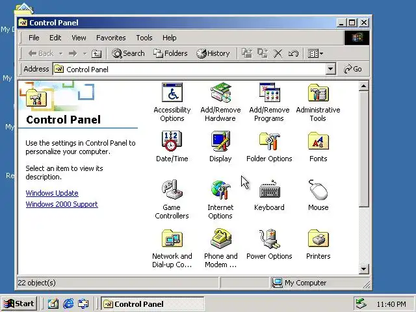Viewport: 416px width, 312px height.
Task: Open the Help menu
Action: coord(169,38)
